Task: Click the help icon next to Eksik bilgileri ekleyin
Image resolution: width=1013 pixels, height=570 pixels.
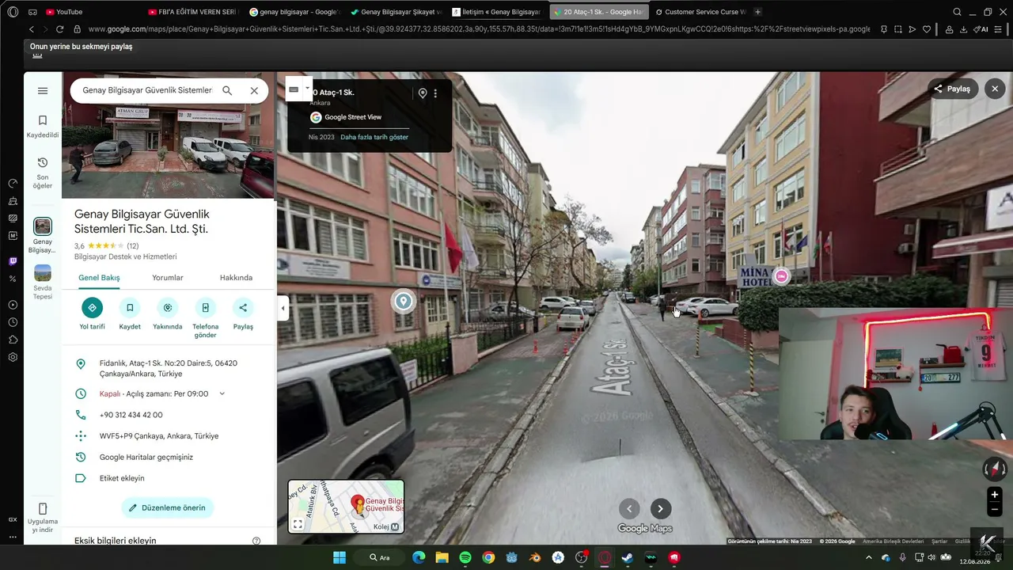Action: click(x=256, y=541)
